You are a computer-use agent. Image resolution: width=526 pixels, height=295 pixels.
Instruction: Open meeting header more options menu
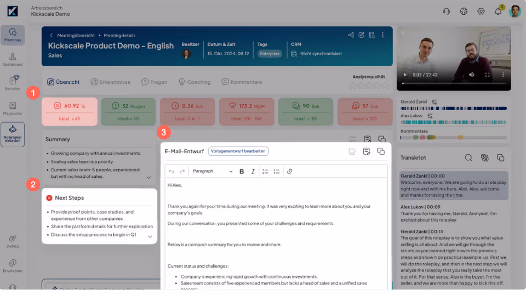383,35
